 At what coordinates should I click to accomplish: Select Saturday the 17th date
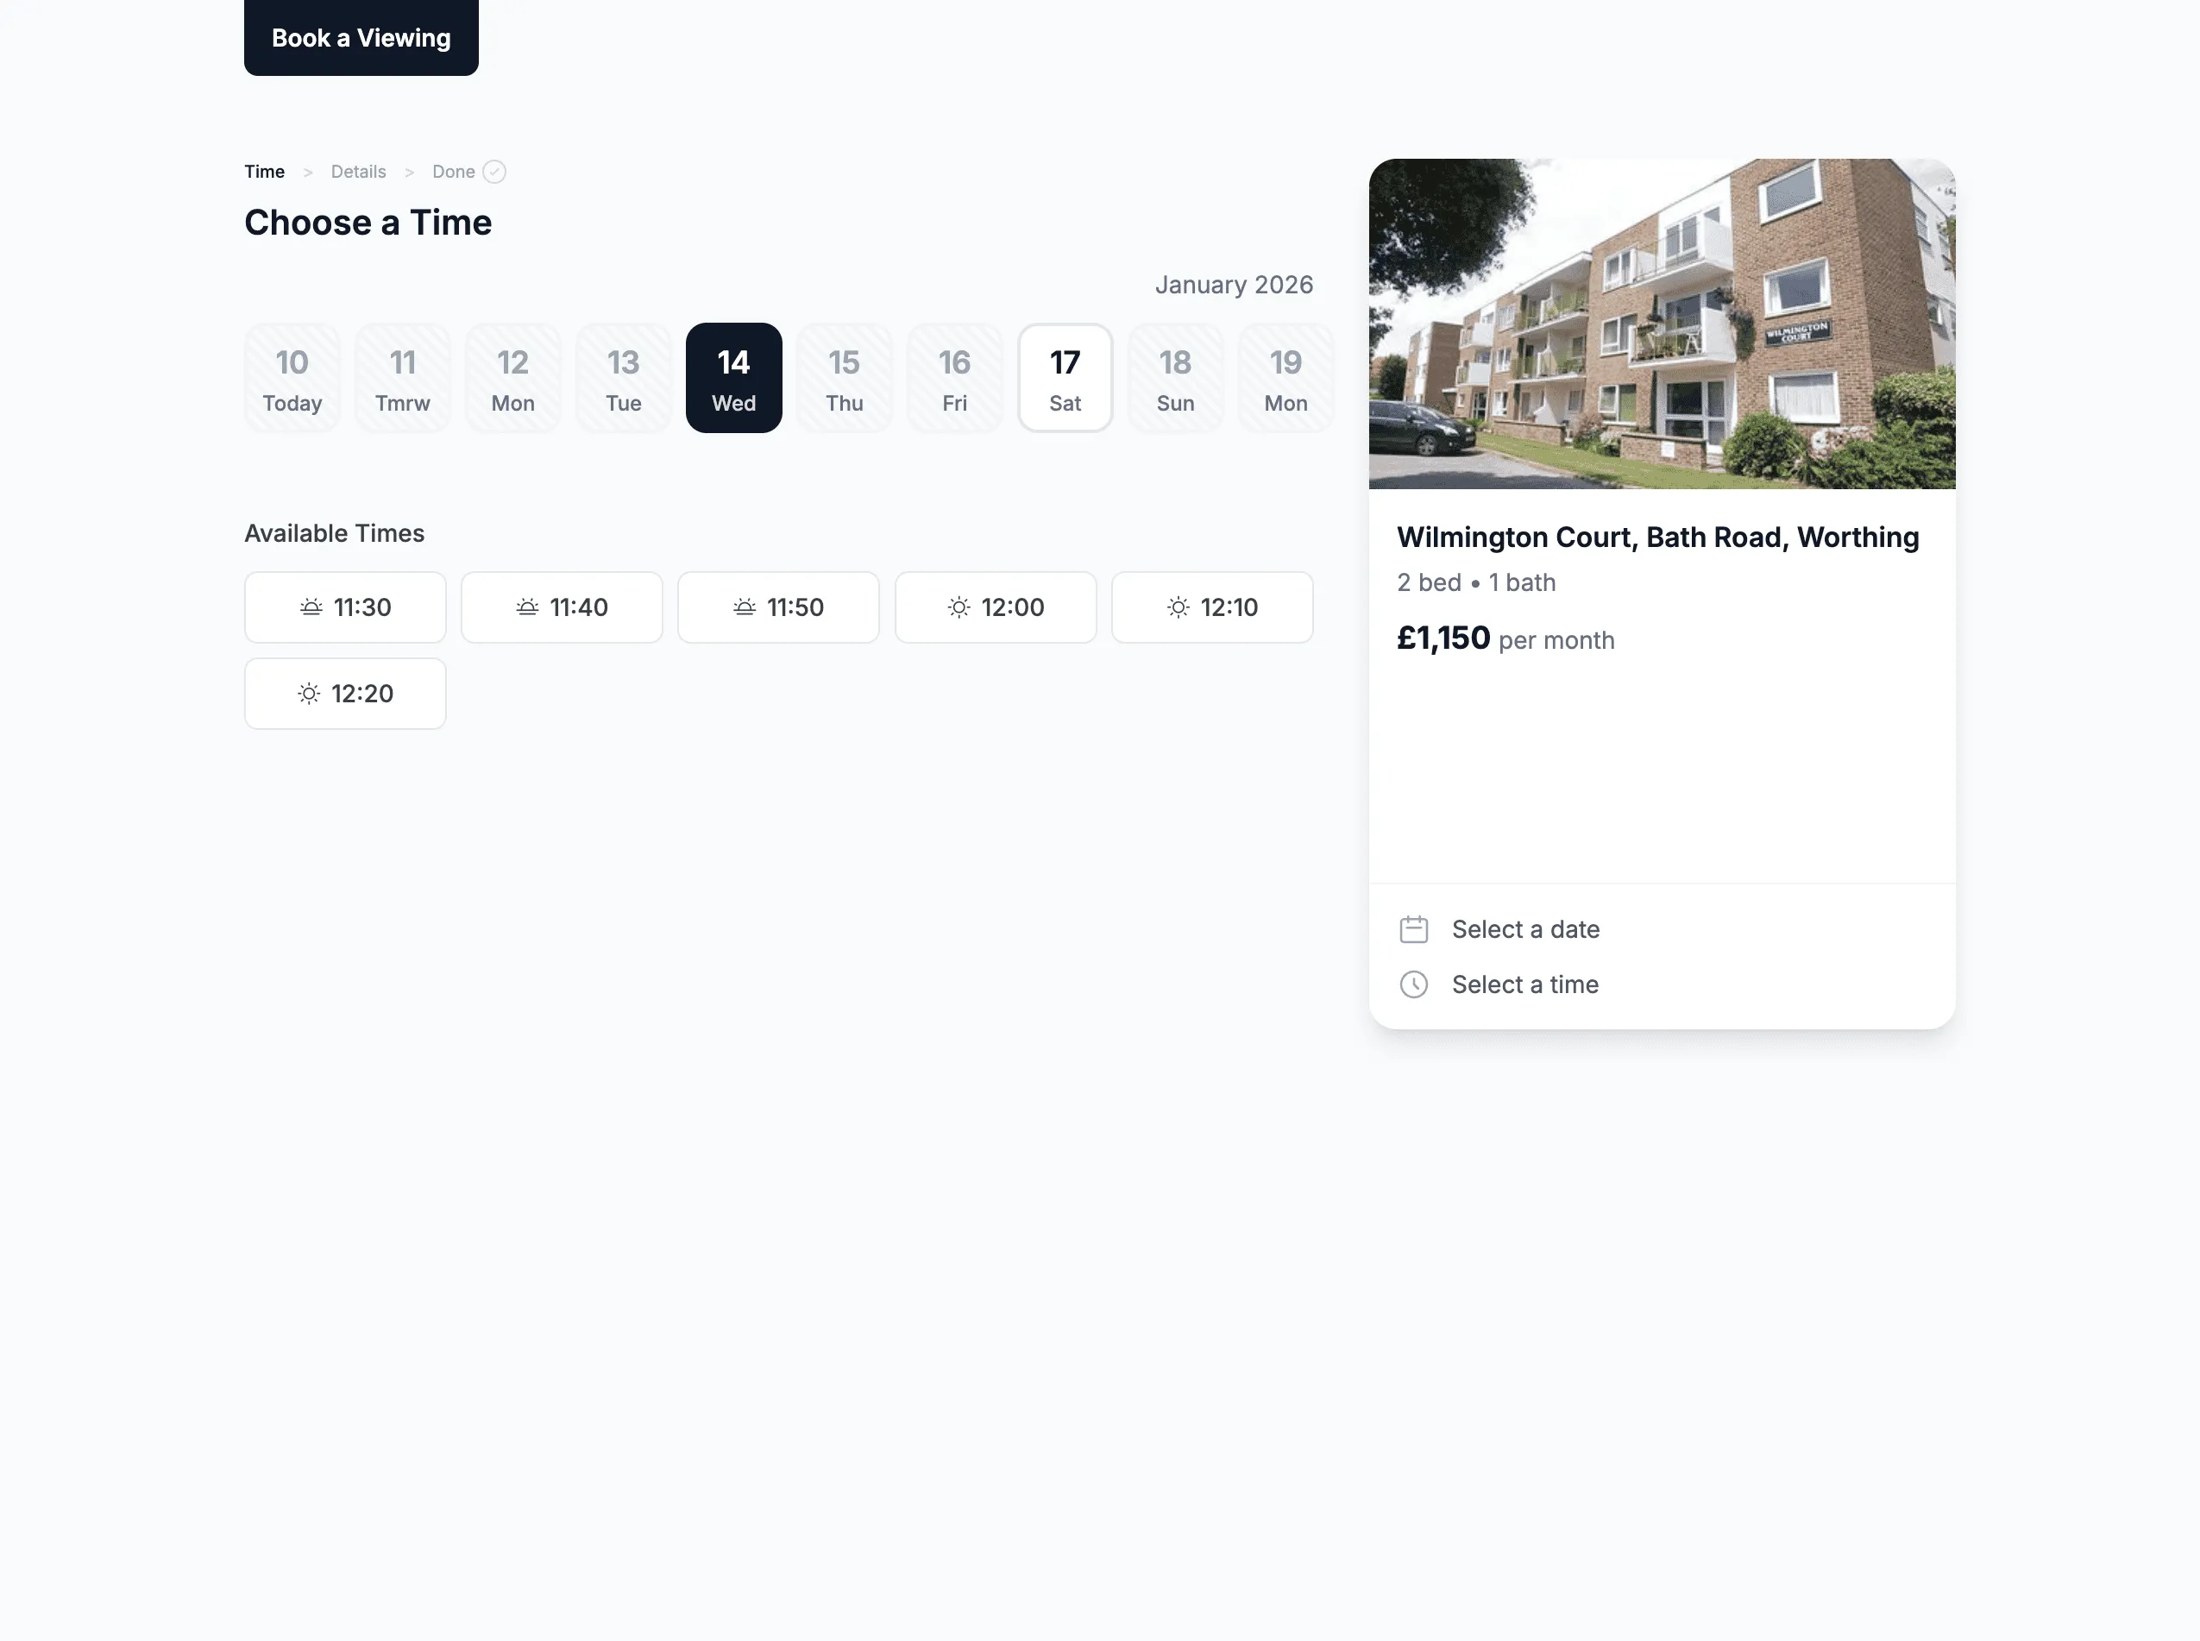[1065, 378]
